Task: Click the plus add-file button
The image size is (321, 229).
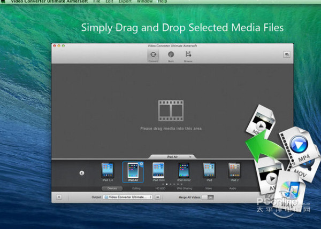Action: [x=59, y=197]
